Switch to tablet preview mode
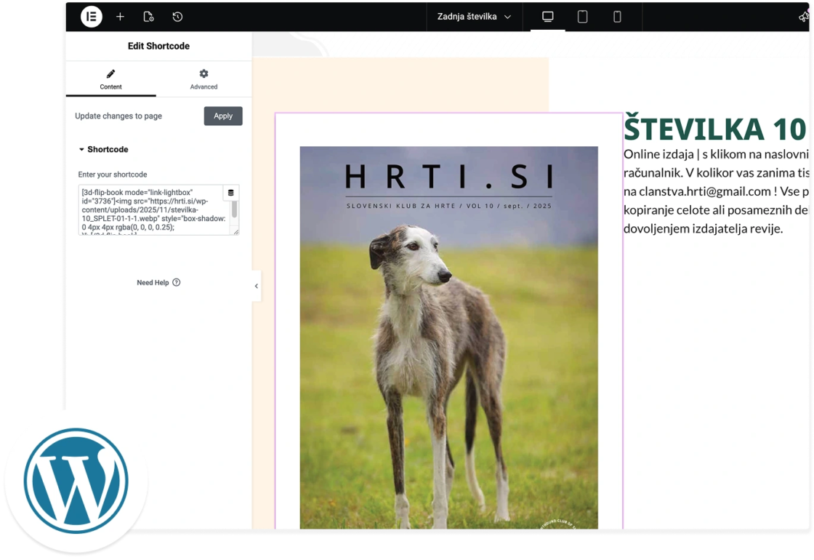This screenshot has height=560, width=814. click(582, 17)
